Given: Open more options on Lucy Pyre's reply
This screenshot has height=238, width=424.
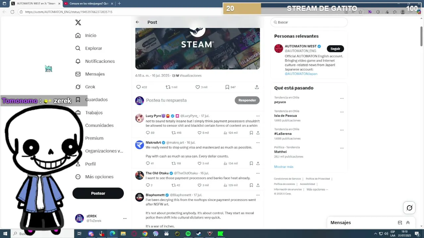Looking at the screenshot, I should click(x=258, y=116).
